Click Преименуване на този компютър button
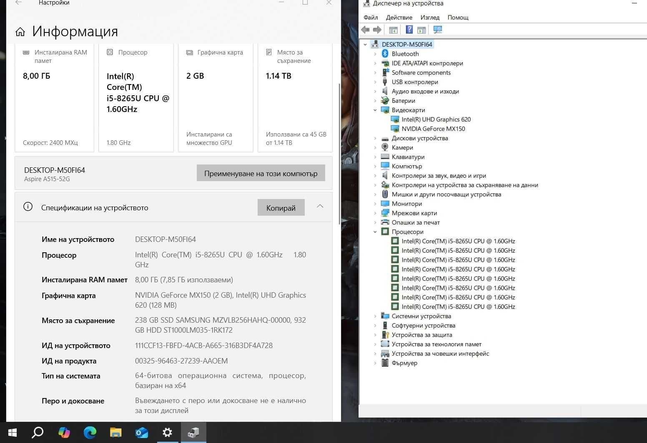This screenshot has width=647, height=443. (261, 173)
